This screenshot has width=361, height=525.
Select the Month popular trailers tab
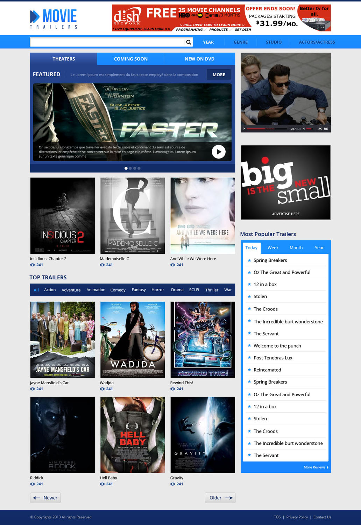(x=296, y=248)
